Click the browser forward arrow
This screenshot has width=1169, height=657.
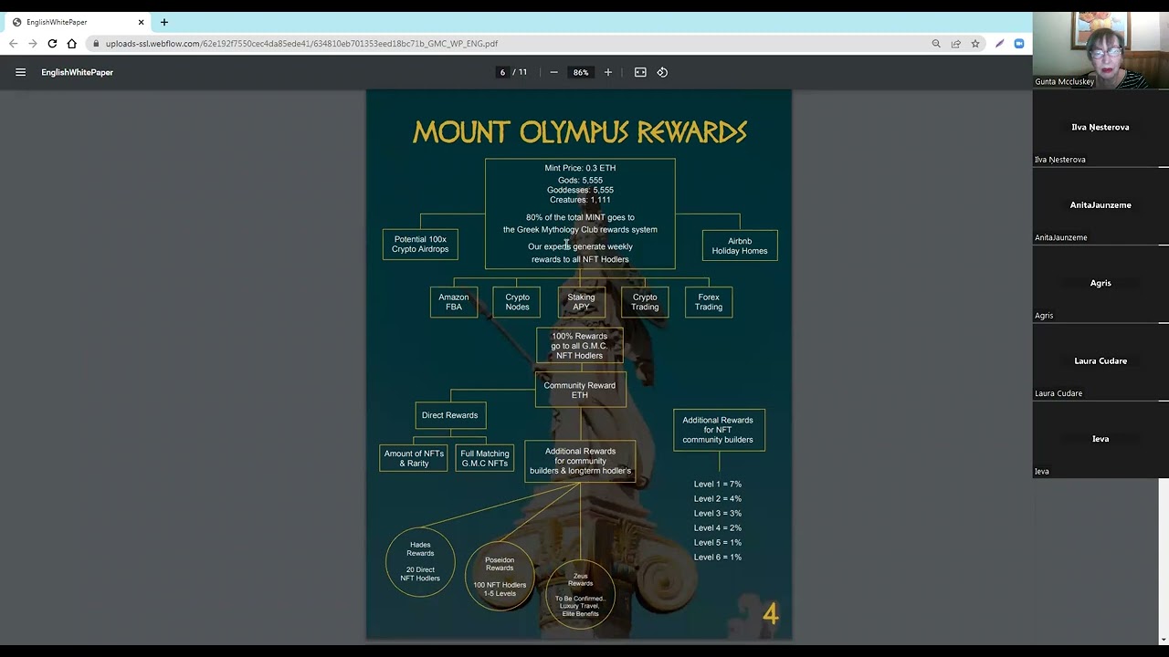[32, 43]
